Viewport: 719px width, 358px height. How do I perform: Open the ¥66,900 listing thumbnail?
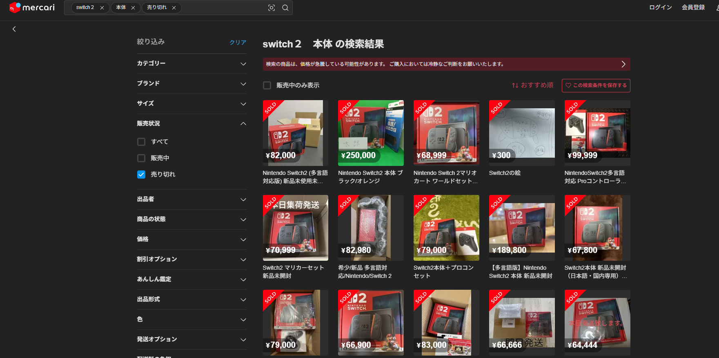tap(371, 322)
